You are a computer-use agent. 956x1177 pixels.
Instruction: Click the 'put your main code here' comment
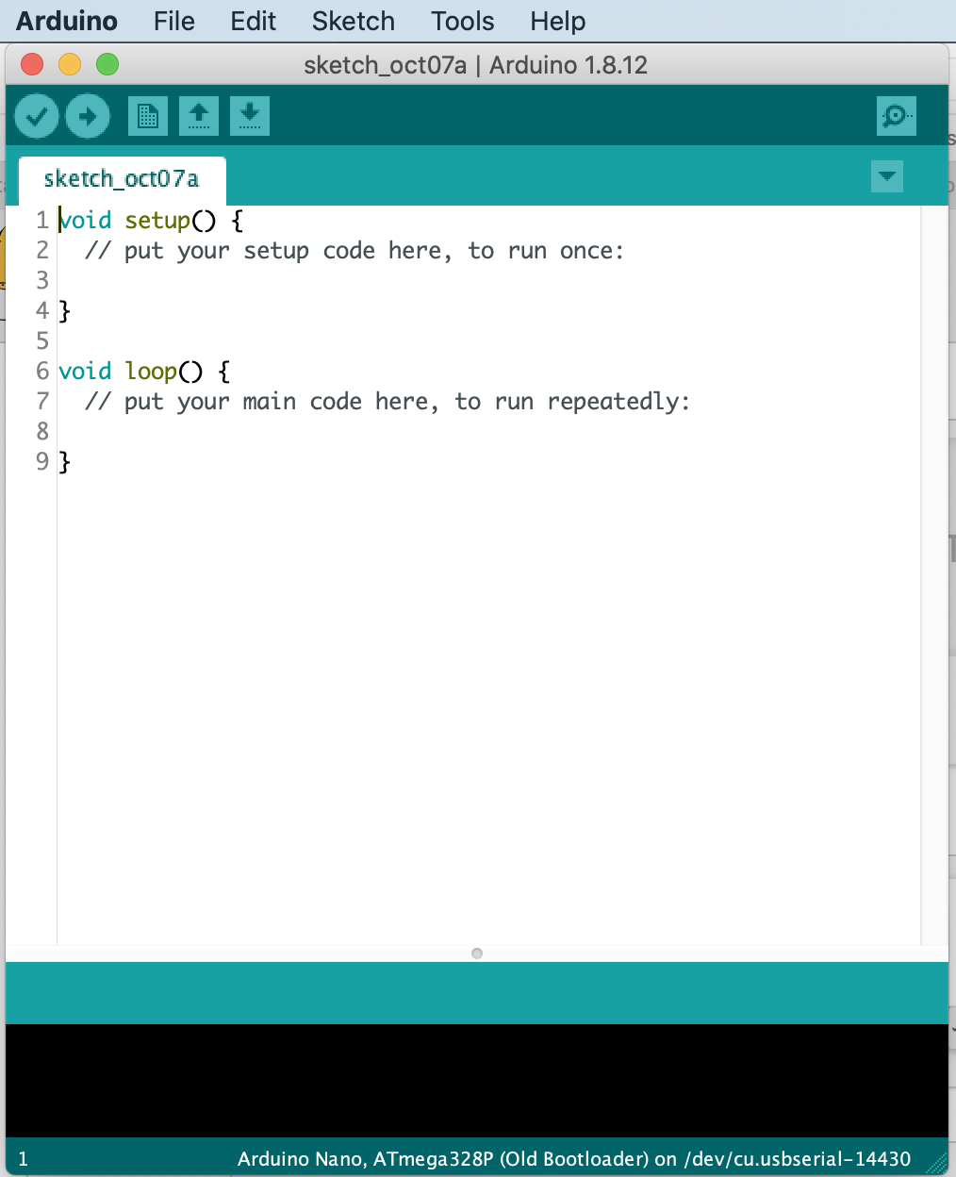[x=387, y=402]
